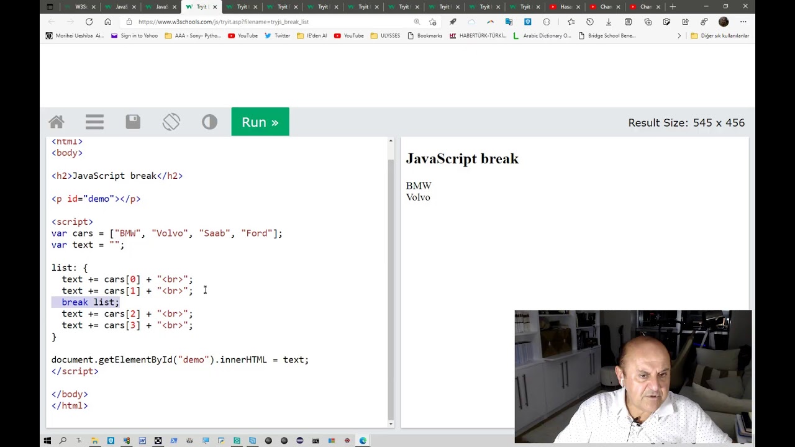
Task: Switch to Edge browser in taskbar
Action: pos(363,441)
